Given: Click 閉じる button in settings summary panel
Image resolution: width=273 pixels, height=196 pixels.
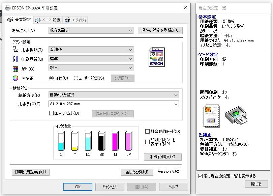Looking at the screenshot, I should click(256, 184).
